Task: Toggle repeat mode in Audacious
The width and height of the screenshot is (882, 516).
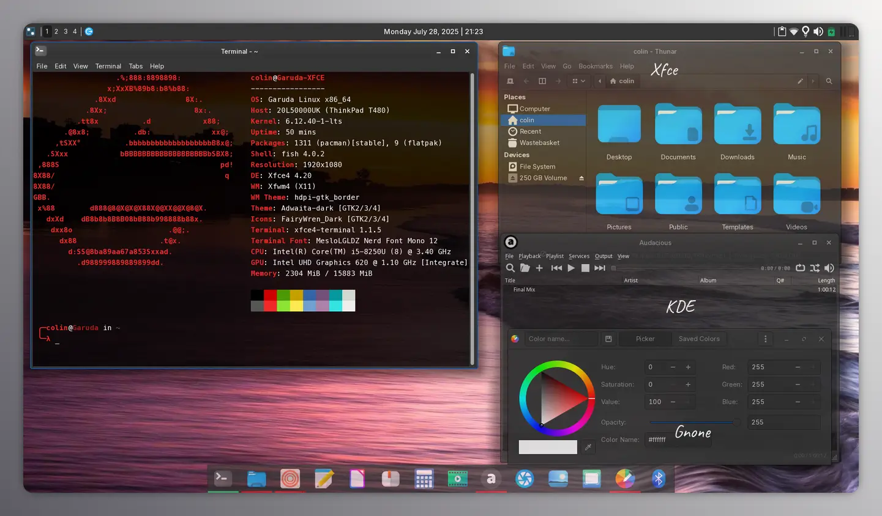Action: (x=801, y=268)
